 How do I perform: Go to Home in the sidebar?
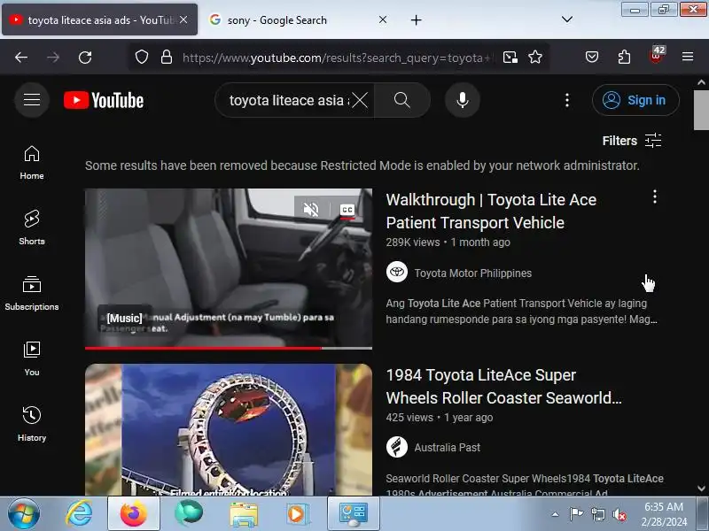pyautogui.click(x=32, y=163)
